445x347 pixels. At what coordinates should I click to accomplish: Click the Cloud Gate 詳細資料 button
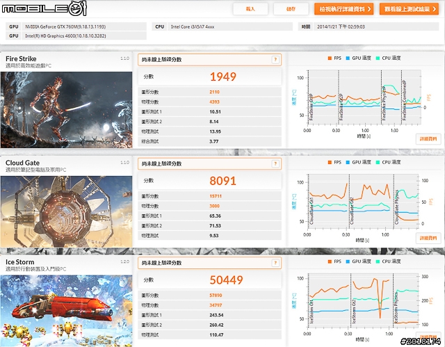point(428,238)
